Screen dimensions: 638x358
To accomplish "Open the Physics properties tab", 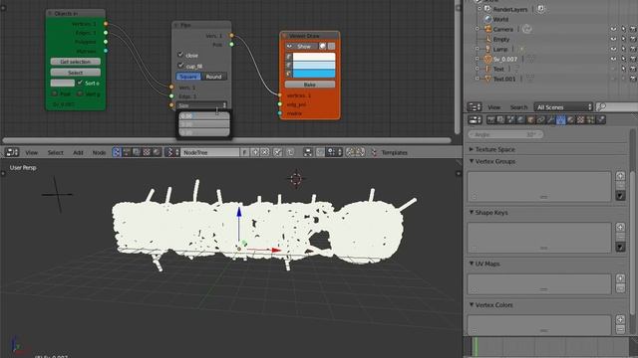I will [x=600, y=119].
